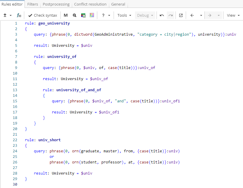
Task: Open the colored grid palette icon
Action: 92,15
